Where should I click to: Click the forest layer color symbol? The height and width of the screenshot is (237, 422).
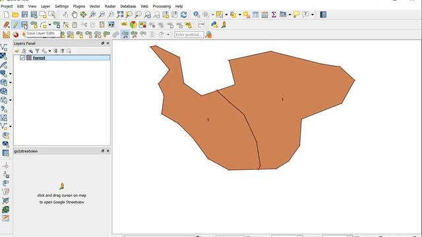pos(29,57)
